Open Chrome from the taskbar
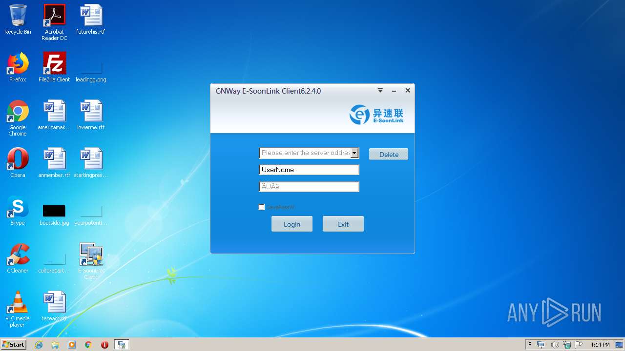 (88, 345)
